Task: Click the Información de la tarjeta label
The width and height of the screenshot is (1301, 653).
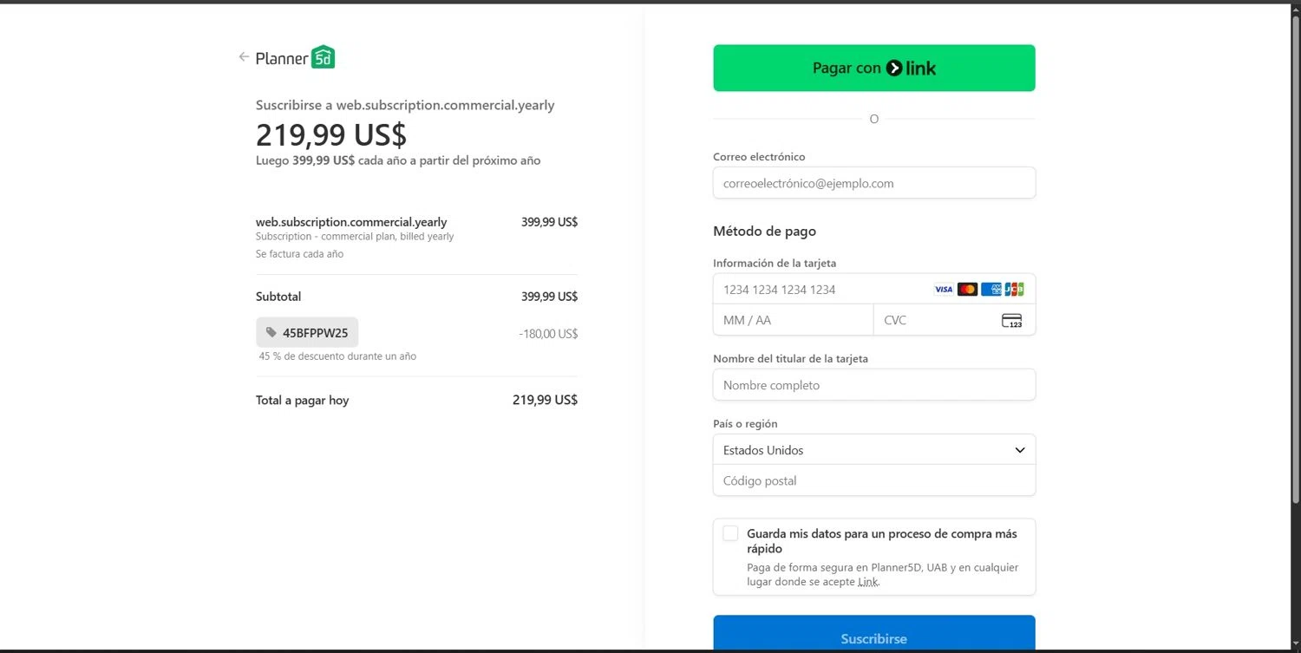Action: 775,263
